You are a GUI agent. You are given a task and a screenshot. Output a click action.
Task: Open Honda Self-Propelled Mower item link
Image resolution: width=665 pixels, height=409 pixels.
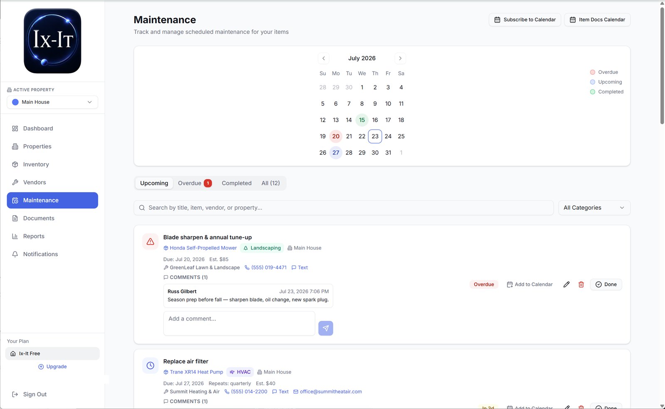[200, 248]
